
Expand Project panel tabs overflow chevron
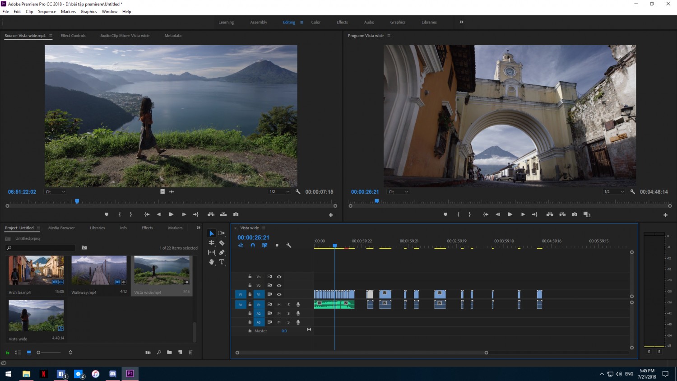[198, 228]
